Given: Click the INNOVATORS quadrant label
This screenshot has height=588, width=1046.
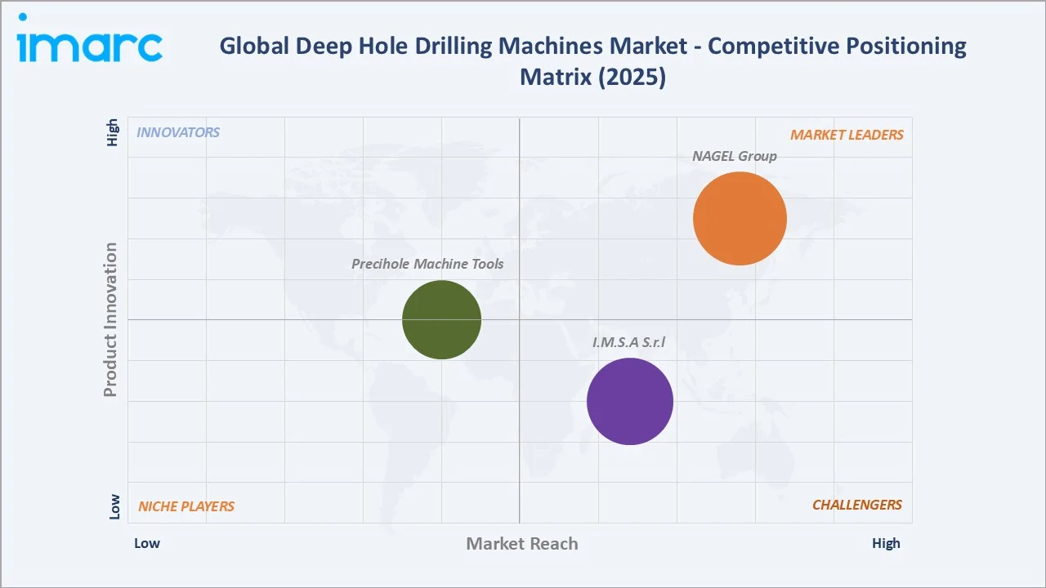Looking at the screenshot, I should pos(178,132).
